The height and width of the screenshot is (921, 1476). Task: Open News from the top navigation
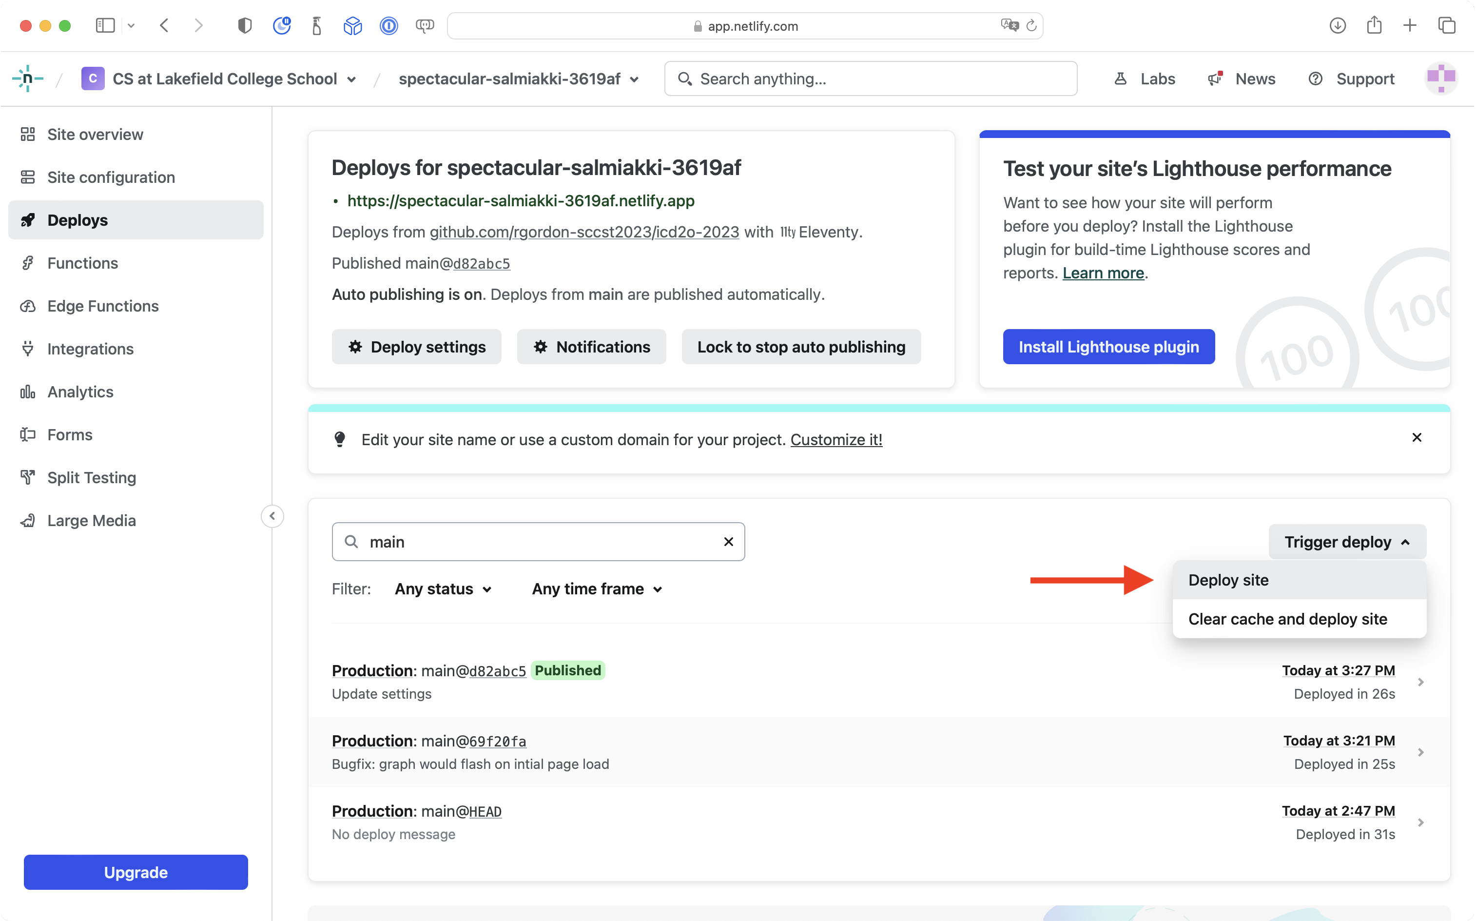point(1242,78)
